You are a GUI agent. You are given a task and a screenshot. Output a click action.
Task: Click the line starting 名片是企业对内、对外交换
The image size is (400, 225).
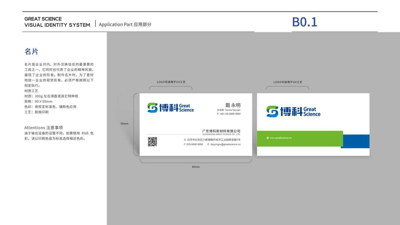point(59,64)
